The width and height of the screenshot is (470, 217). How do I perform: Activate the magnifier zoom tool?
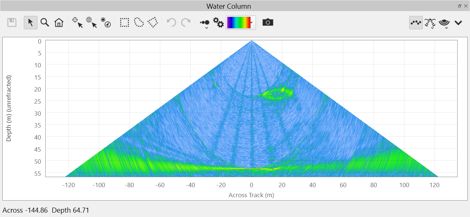(x=45, y=22)
